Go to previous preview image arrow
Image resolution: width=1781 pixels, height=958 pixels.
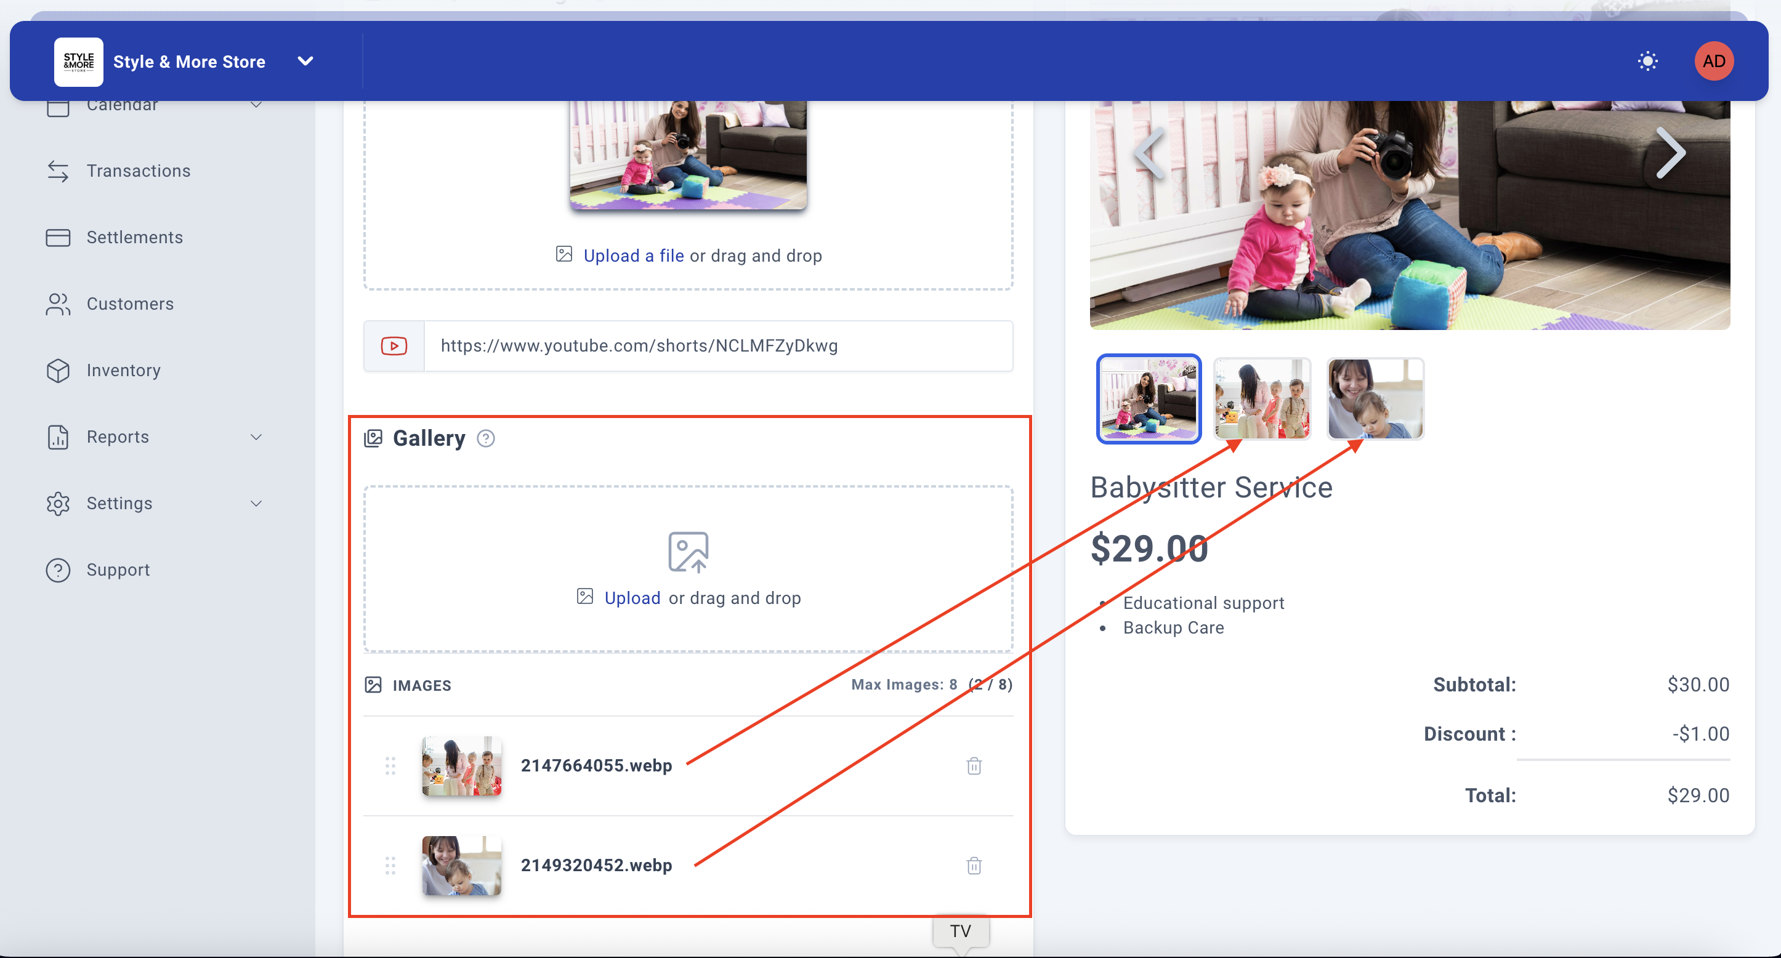point(1150,153)
